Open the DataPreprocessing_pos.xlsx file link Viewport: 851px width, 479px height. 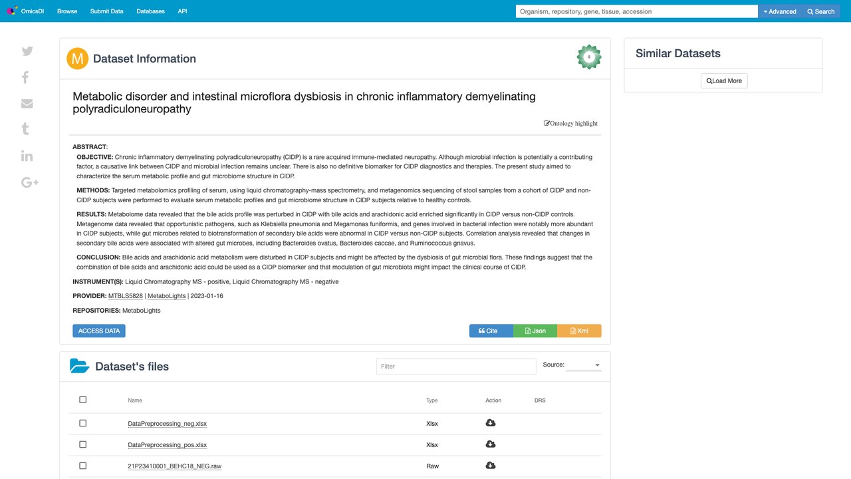click(x=168, y=445)
